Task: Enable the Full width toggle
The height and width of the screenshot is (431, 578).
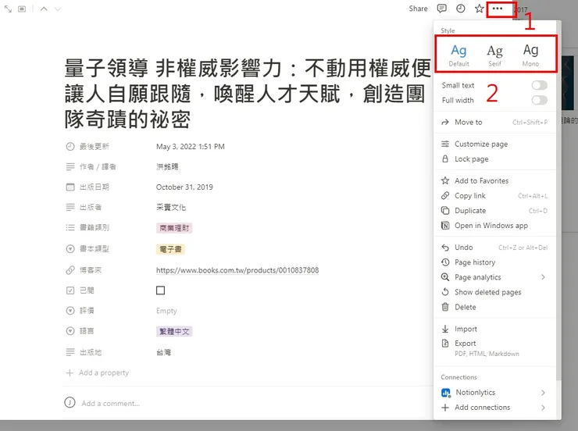Action: coord(539,100)
